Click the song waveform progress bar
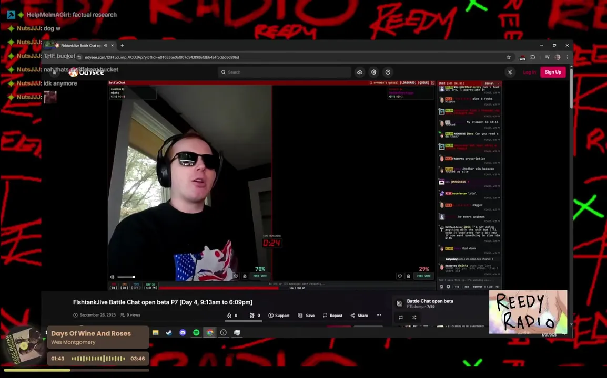The height and width of the screenshot is (378, 607). [x=98, y=359]
